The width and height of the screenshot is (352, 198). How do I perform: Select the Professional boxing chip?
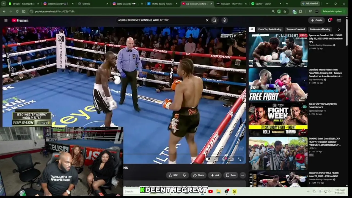320,29
